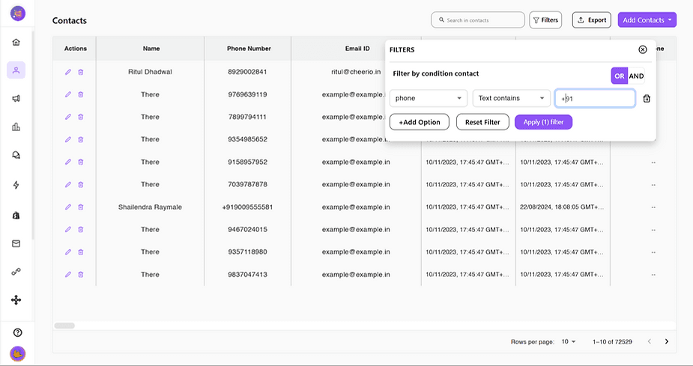Image resolution: width=693 pixels, height=366 pixels.
Task: Switch filter logic to OR
Action: coord(619,76)
